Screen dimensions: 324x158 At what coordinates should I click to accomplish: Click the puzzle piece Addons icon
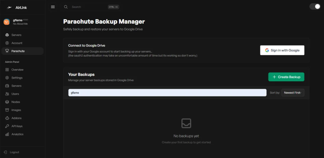coord(7,118)
